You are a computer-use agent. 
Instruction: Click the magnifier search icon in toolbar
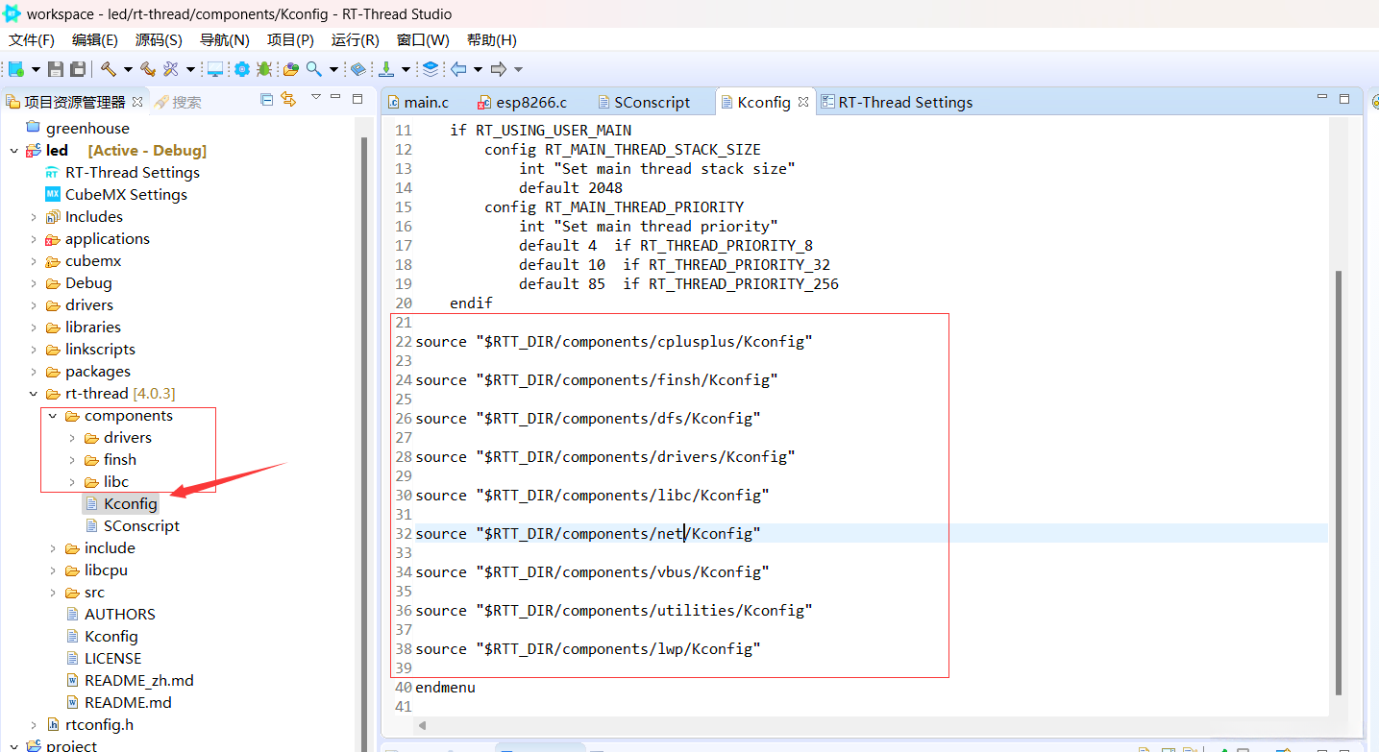pos(314,69)
